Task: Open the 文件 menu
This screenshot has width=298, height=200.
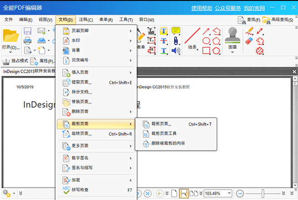Action: (9, 20)
